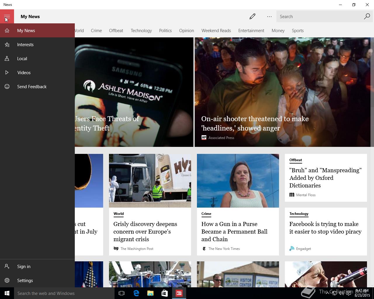The height and width of the screenshot is (299, 374).
Task: Click the News app taskbar icon
Action: [179, 293]
